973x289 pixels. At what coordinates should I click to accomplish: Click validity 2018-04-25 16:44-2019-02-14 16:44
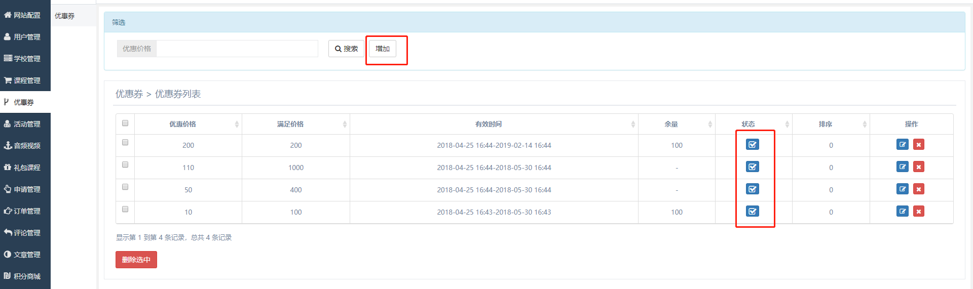click(494, 145)
